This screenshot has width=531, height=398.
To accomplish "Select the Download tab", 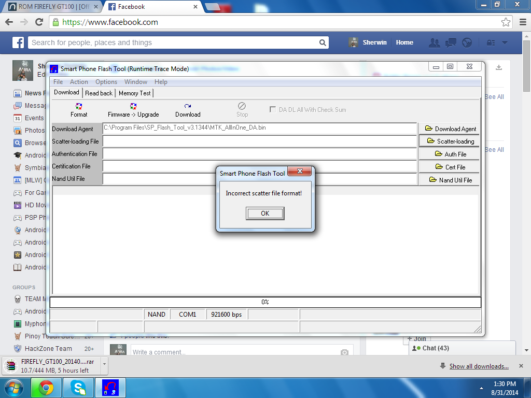I will 66,92.
